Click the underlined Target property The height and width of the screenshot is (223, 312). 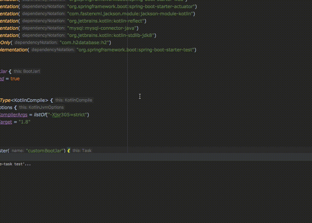(x=6, y=122)
